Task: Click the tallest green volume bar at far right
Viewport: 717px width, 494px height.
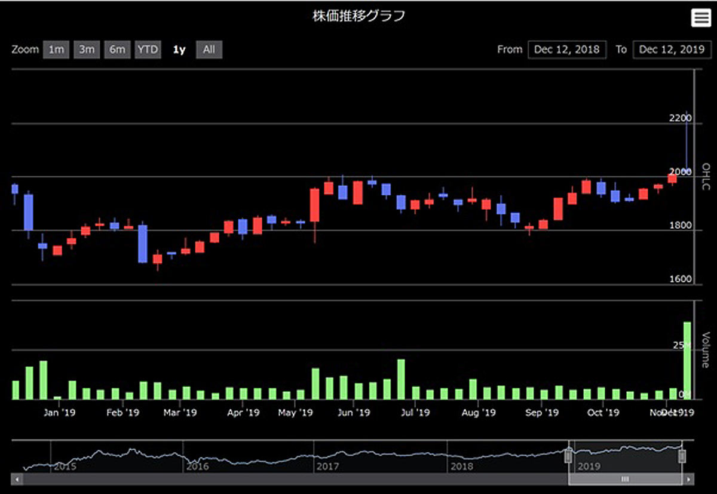Action: [687, 361]
